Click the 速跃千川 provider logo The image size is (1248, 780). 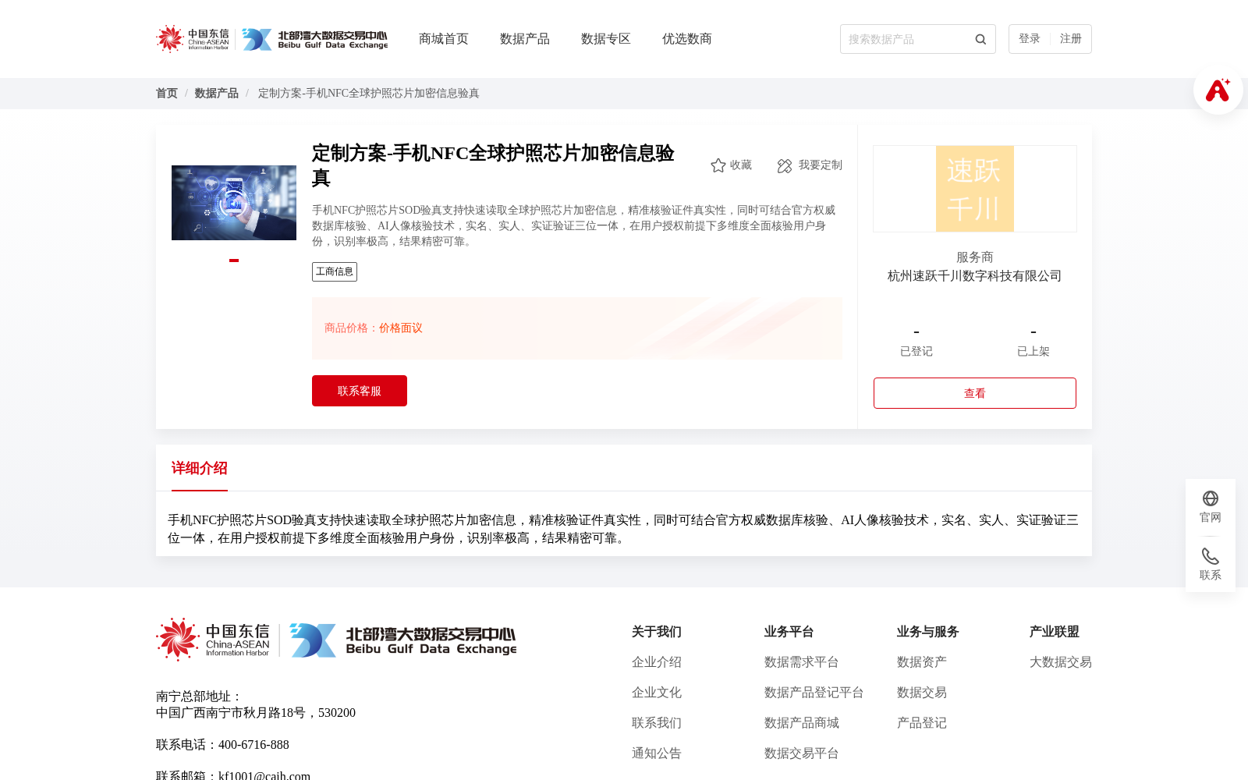pyautogui.click(x=975, y=189)
